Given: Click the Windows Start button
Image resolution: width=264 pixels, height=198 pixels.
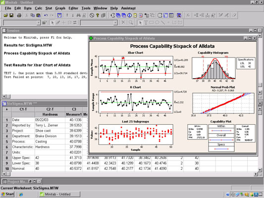Looking at the screenshot, I should coord(7,194).
